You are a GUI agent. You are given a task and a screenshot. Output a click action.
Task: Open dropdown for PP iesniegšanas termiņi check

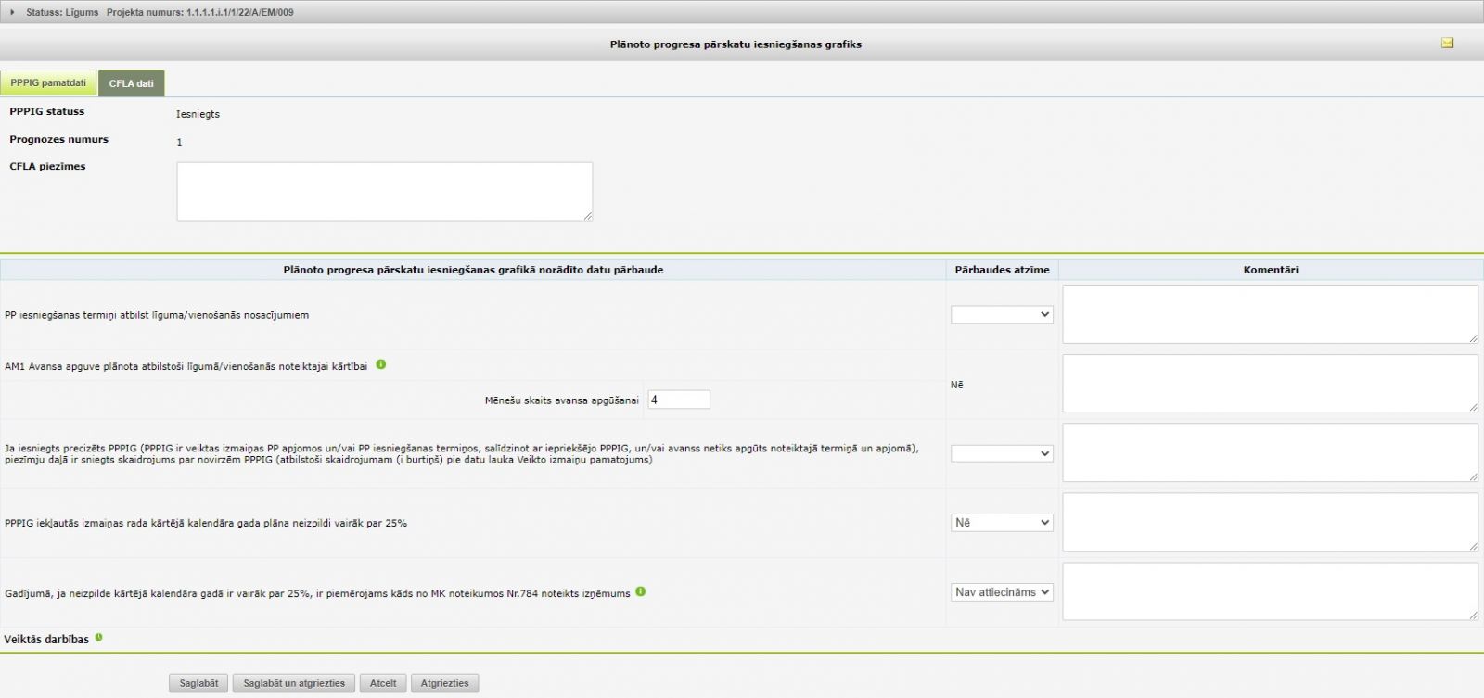[x=1002, y=315]
